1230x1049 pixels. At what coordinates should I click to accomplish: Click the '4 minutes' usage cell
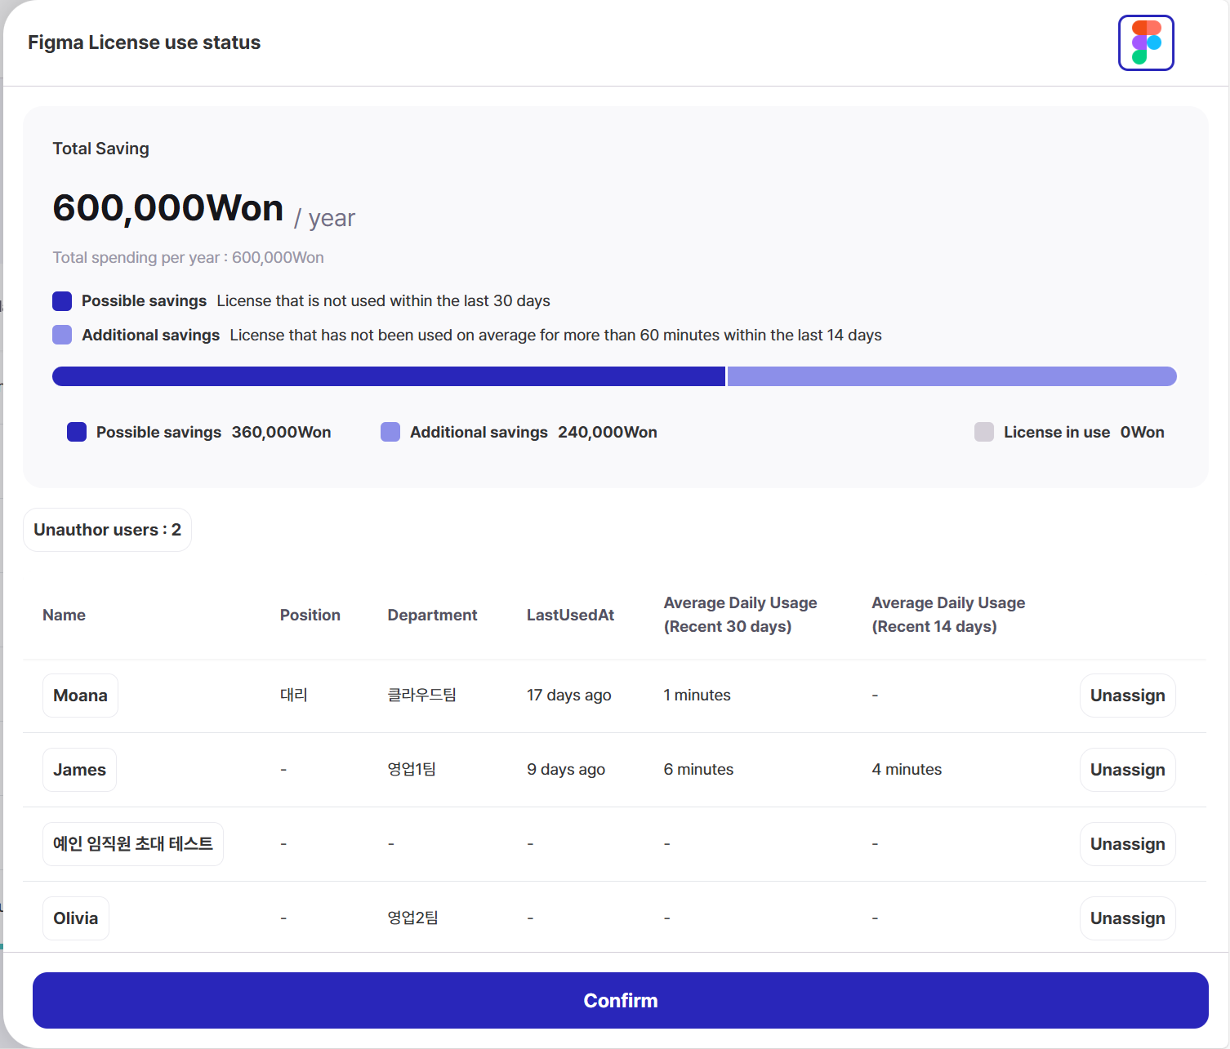pyautogui.click(x=907, y=769)
